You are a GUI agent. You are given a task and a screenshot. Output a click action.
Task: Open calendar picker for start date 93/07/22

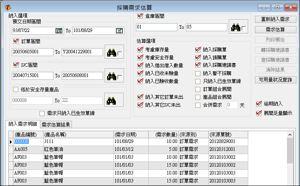59,30
